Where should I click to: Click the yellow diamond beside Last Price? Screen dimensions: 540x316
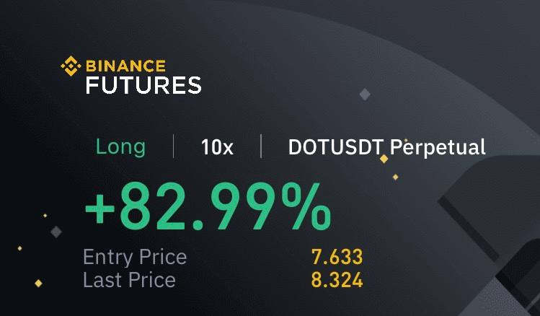(x=39, y=284)
